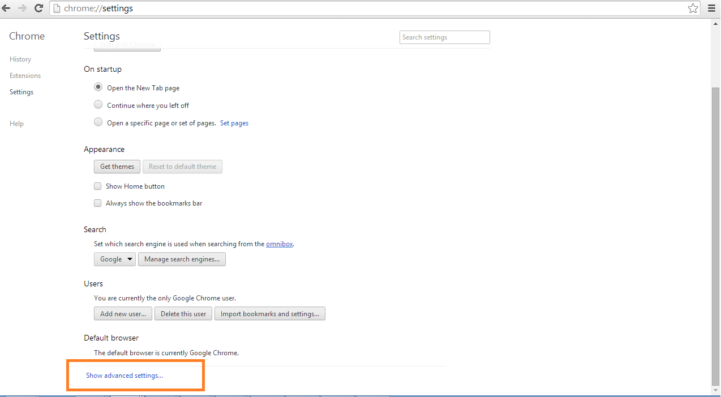721x397 pixels.
Task: Open the Google search engine dropdown
Action: pyautogui.click(x=114, y=259)
